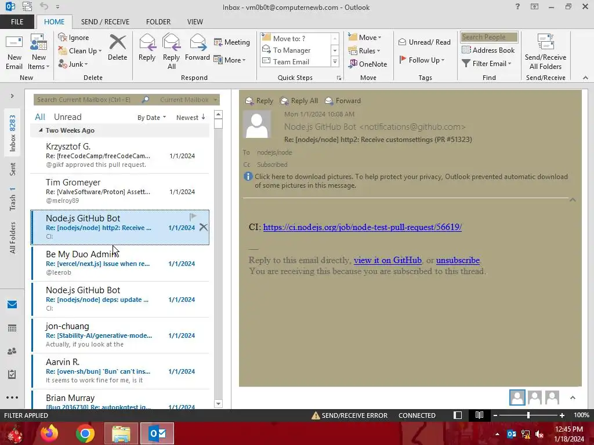Switch to FOLDER tab

pyautogui.click(x=158, y=21)
